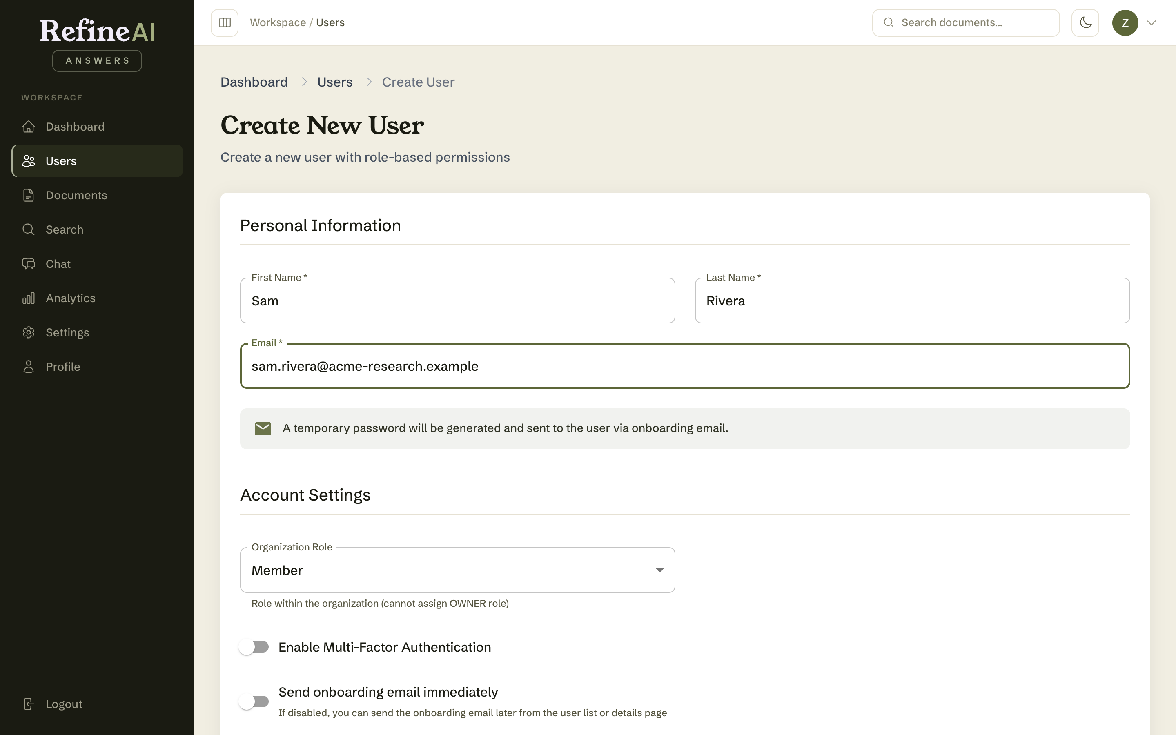Viewport: 1176px width, 735px height.
Task: Click the Send onboarding email immediately label
Action: [x=388, y=692]
